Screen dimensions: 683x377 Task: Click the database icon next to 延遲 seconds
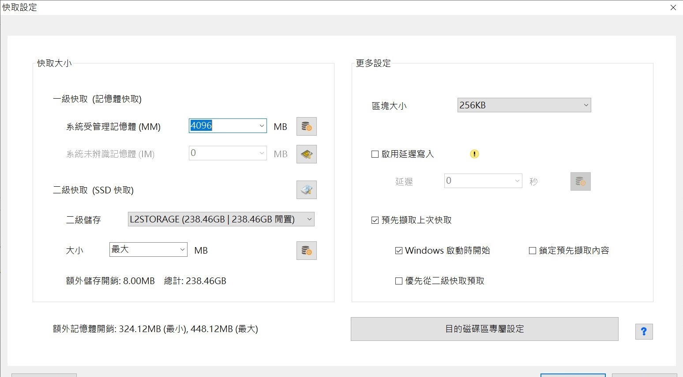coord(580,181)
